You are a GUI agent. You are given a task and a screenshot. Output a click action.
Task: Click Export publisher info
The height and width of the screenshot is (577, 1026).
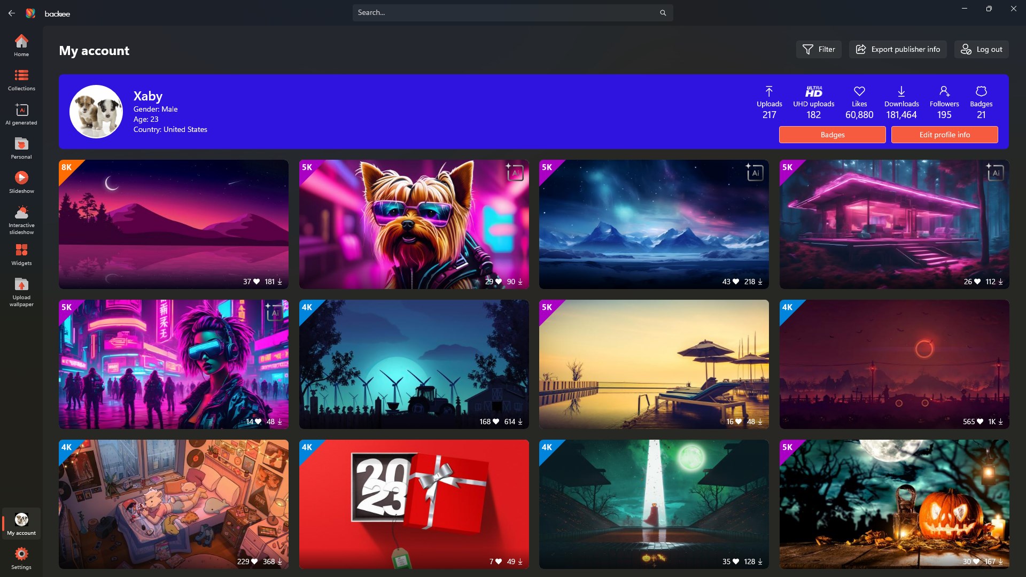point(897,49)
